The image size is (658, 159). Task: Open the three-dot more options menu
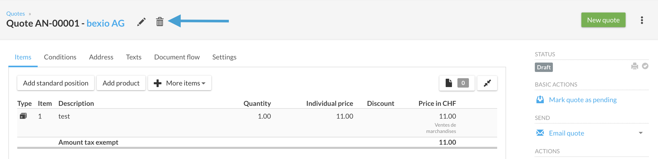pos(642,20)
